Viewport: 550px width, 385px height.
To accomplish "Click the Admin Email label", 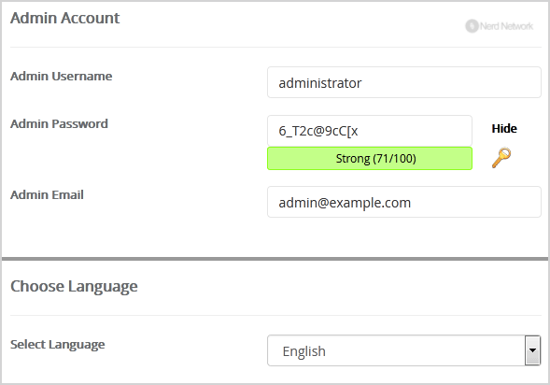I will coord(47,194).
